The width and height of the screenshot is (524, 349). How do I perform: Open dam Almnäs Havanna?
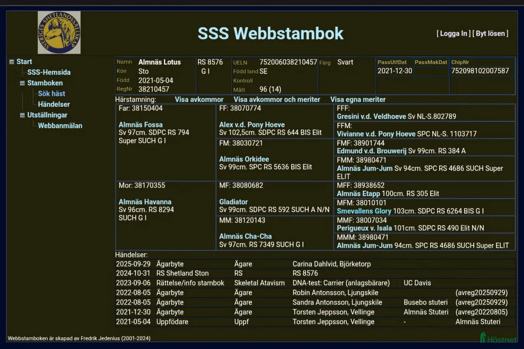click(145, 201)
